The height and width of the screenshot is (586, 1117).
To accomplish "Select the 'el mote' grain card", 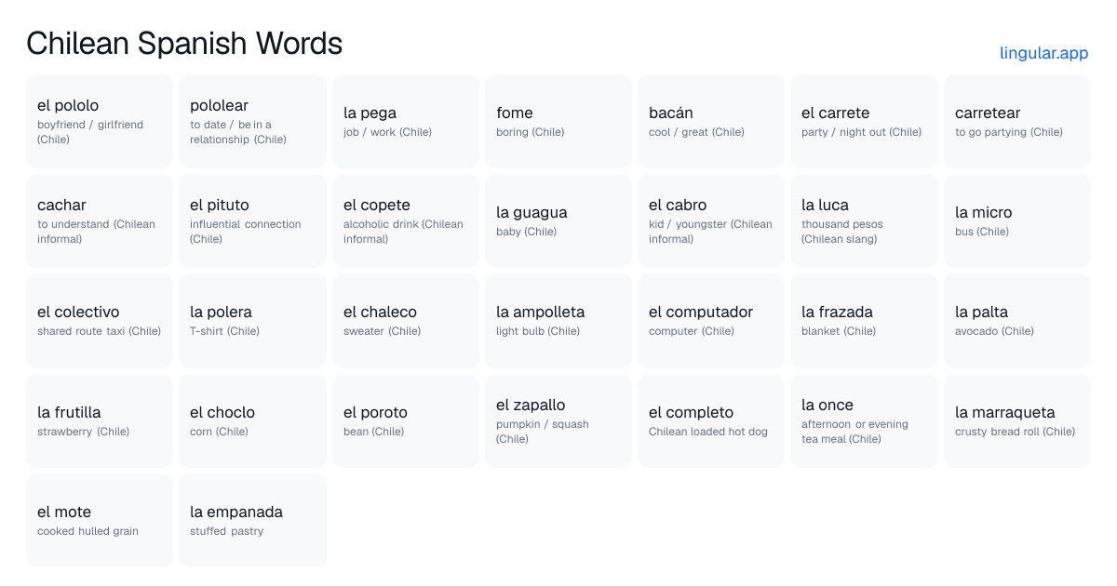I will coord(100,520).
